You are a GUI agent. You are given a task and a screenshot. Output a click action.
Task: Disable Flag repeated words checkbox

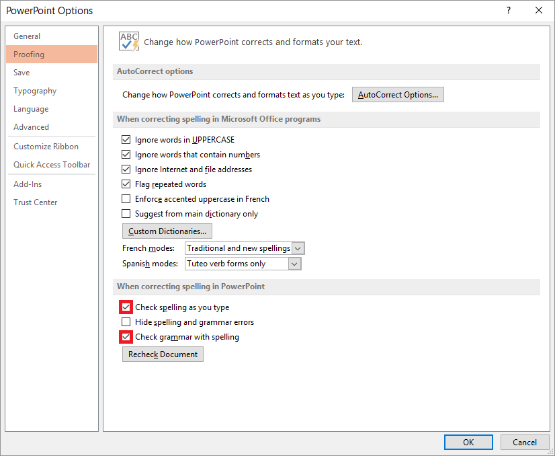click(x=126, y=184)
